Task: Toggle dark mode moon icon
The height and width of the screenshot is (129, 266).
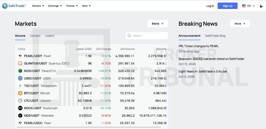Action: pos(261,6)
